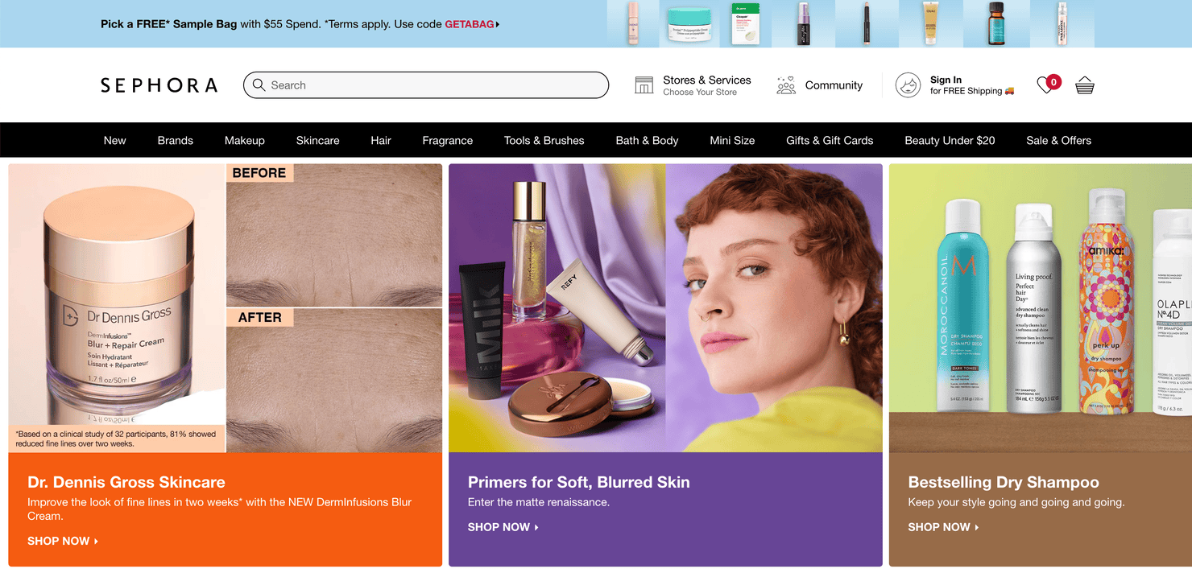Open the Sale & Offers menu
1192x577 pixels.
click(x=1058, y=140)
